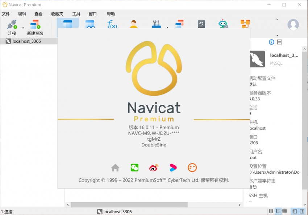Toggle the right information pane button
Screen dimensions: 308x215
pyautogui.click(x=302, y=211)
